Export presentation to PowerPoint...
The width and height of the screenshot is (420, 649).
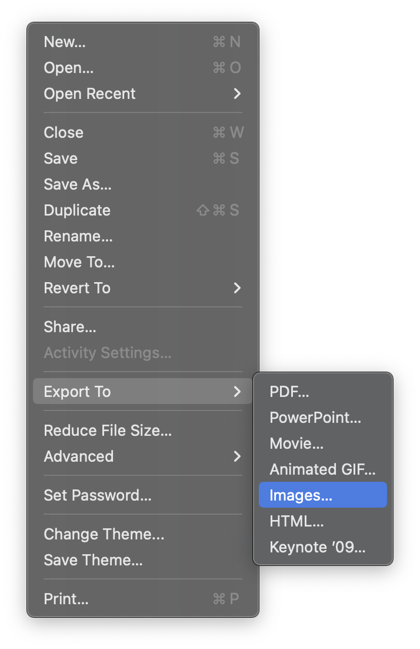click(315, 418)
